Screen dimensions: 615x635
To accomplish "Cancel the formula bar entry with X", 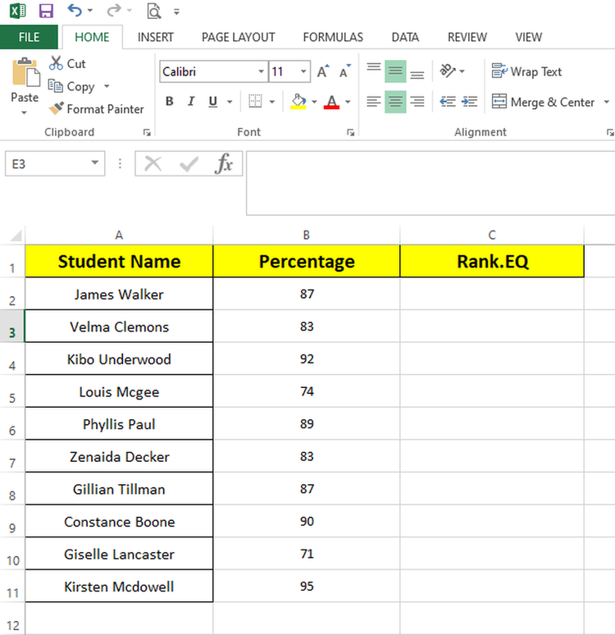I will (x=153, y=164).
